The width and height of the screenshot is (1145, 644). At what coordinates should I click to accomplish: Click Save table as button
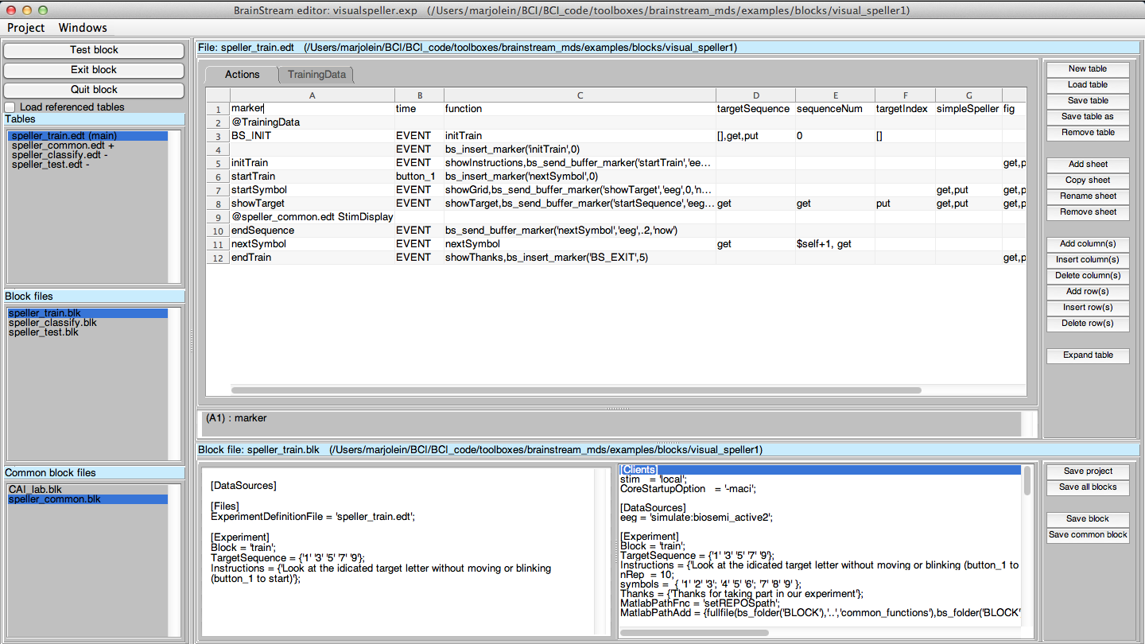(1088, 117)
